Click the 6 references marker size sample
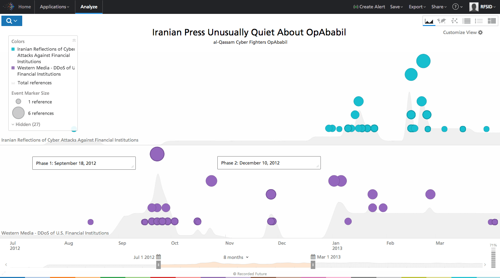This screenshot has height=278, width=500. (x=18, y=113)
